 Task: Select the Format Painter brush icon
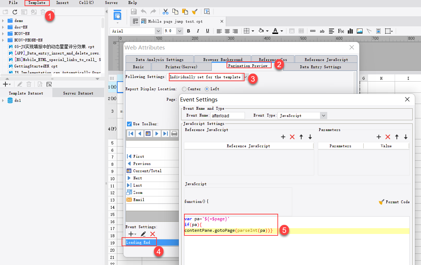coord(195,11)
